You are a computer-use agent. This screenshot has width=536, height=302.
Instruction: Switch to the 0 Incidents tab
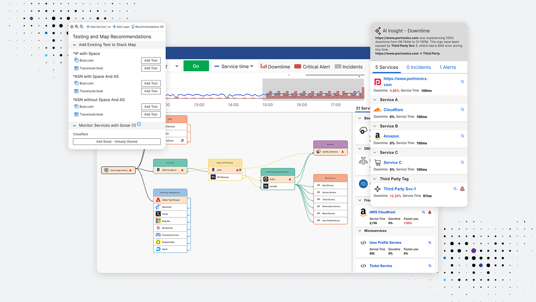coord(419,67)
